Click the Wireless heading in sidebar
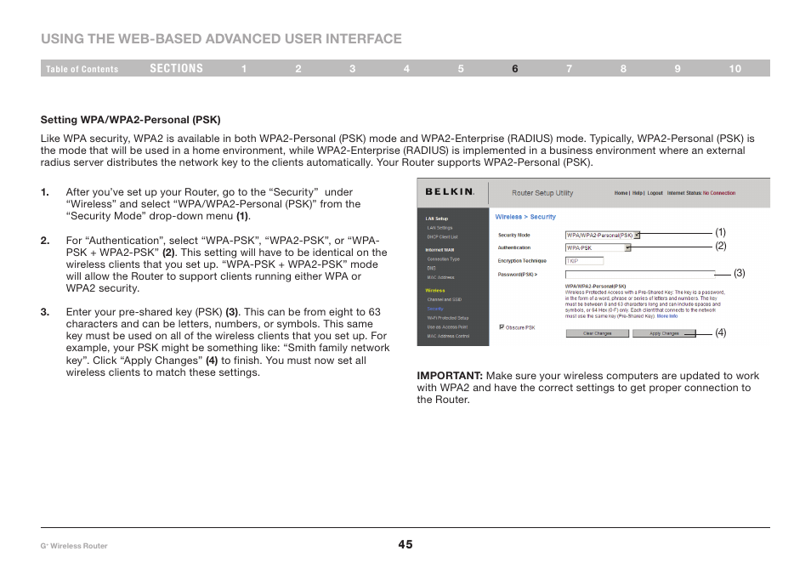Screen dimensions: 811x568 (435, 291)
